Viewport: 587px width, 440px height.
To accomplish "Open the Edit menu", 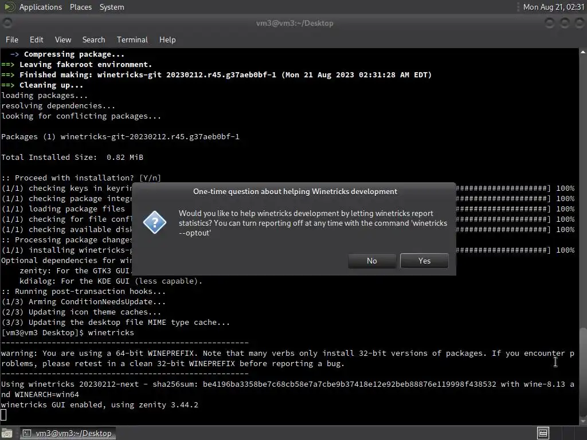I will pos(36,40).
